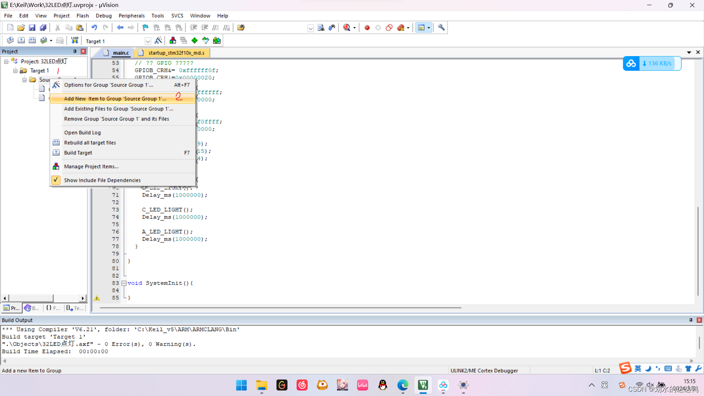Collapse the Project: 32LED tree node
This screenshot has height=396, width=704.
[6, 62]
